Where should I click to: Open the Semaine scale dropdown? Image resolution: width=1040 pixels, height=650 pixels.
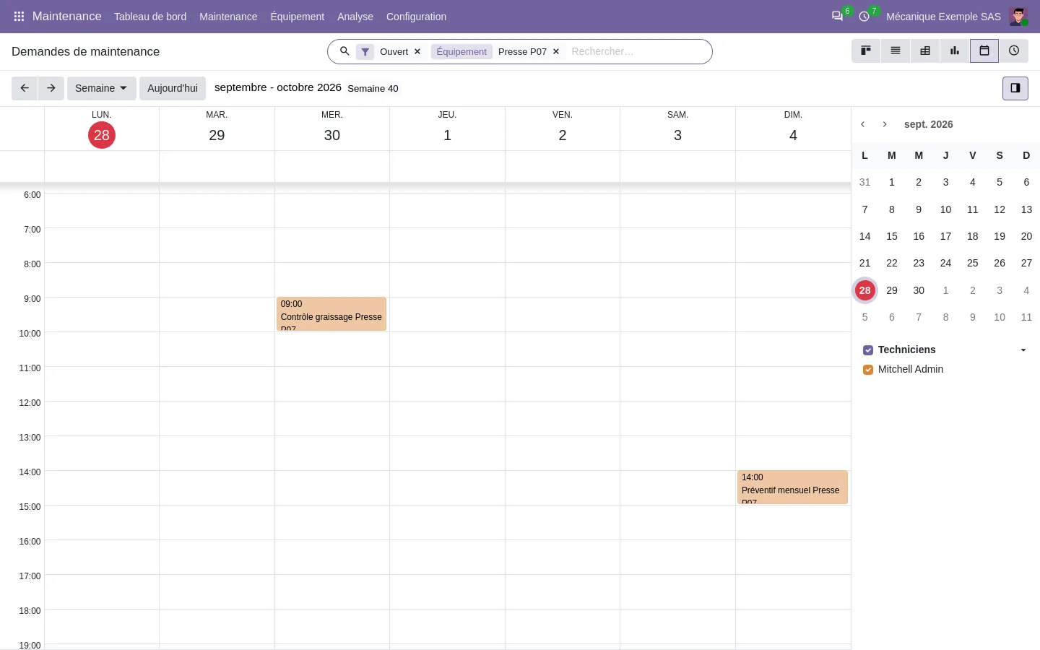pos(101,88)
